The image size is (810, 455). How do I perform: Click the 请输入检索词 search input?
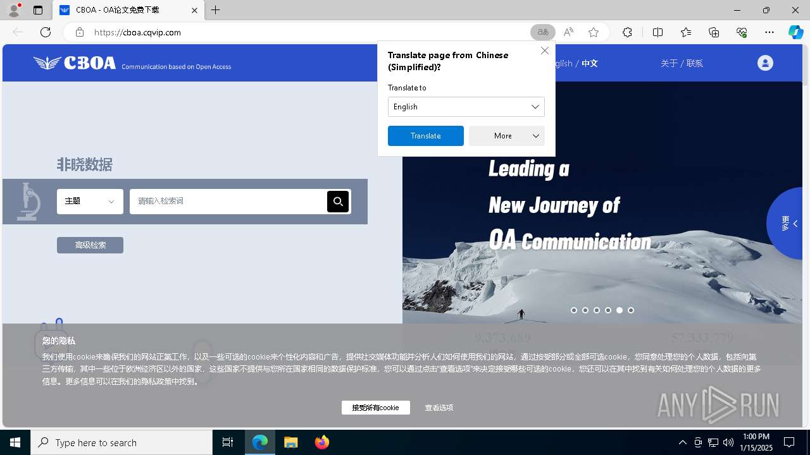point(227,202)
